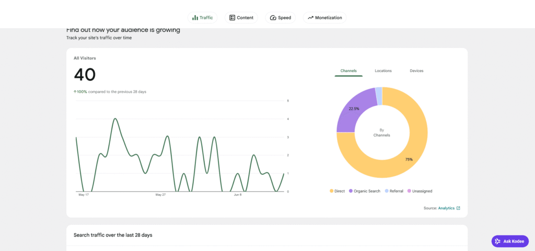
Task: Switch to the Locations tab
Action: [383, 71]
